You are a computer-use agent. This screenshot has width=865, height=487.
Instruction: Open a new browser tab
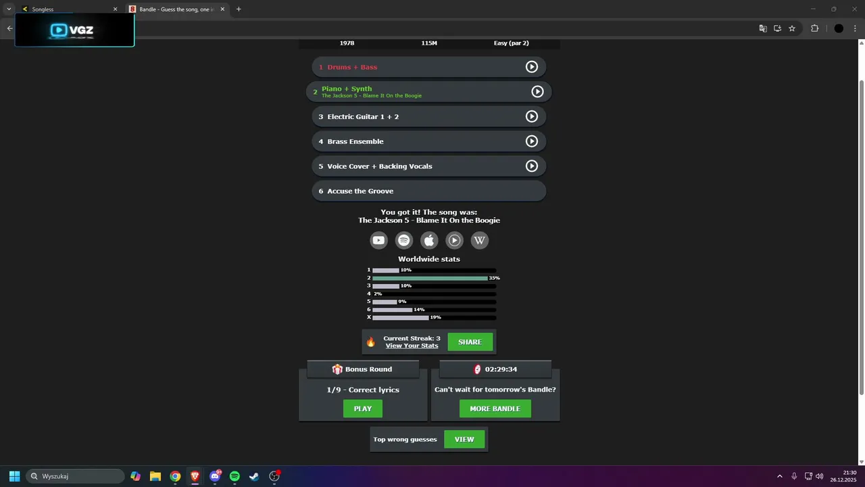pos(239,9)
